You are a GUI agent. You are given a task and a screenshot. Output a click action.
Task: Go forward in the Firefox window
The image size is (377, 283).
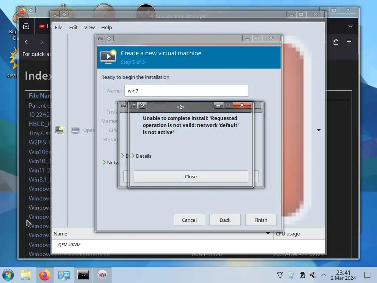tap(41, 42)
